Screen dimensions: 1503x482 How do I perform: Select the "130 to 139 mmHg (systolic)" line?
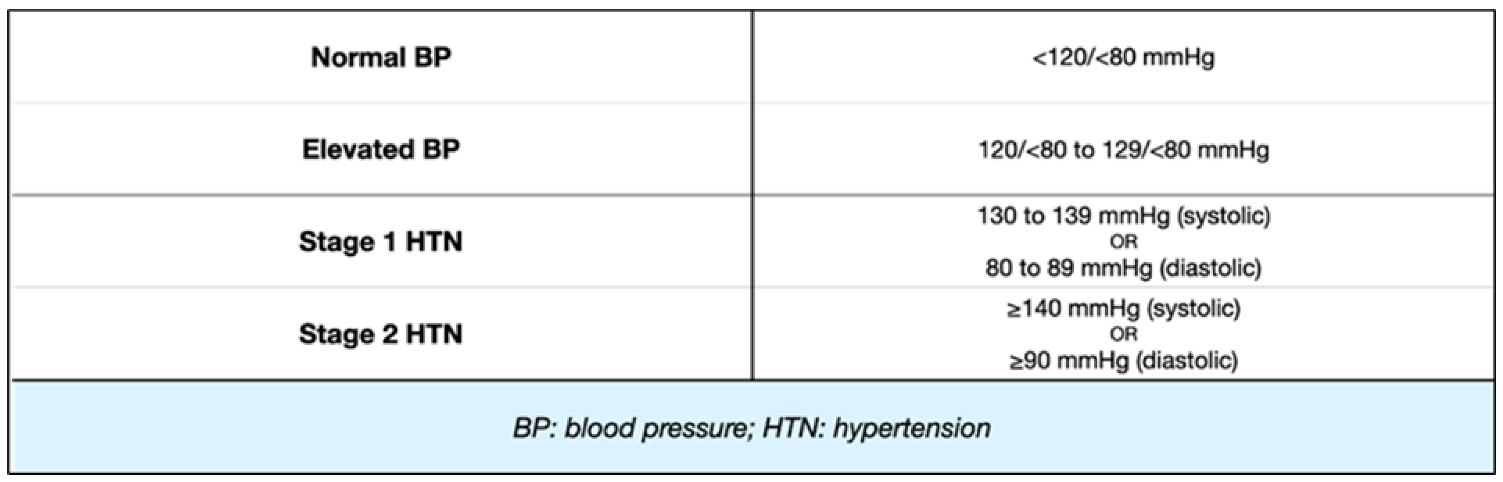[1123, 216]
